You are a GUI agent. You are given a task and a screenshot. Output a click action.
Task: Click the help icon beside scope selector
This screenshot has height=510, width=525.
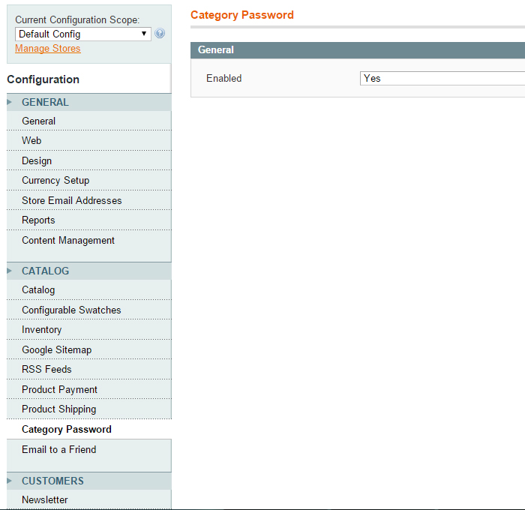pos(160,34)
